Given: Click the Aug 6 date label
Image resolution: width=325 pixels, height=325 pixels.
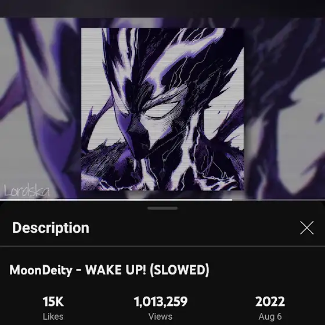Looking at the screenshot, I should click(x=270, y=316).
